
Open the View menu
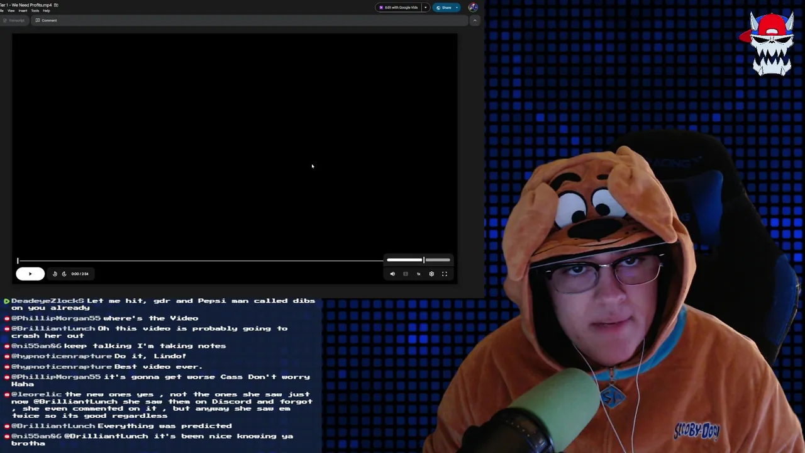[11, 11]
